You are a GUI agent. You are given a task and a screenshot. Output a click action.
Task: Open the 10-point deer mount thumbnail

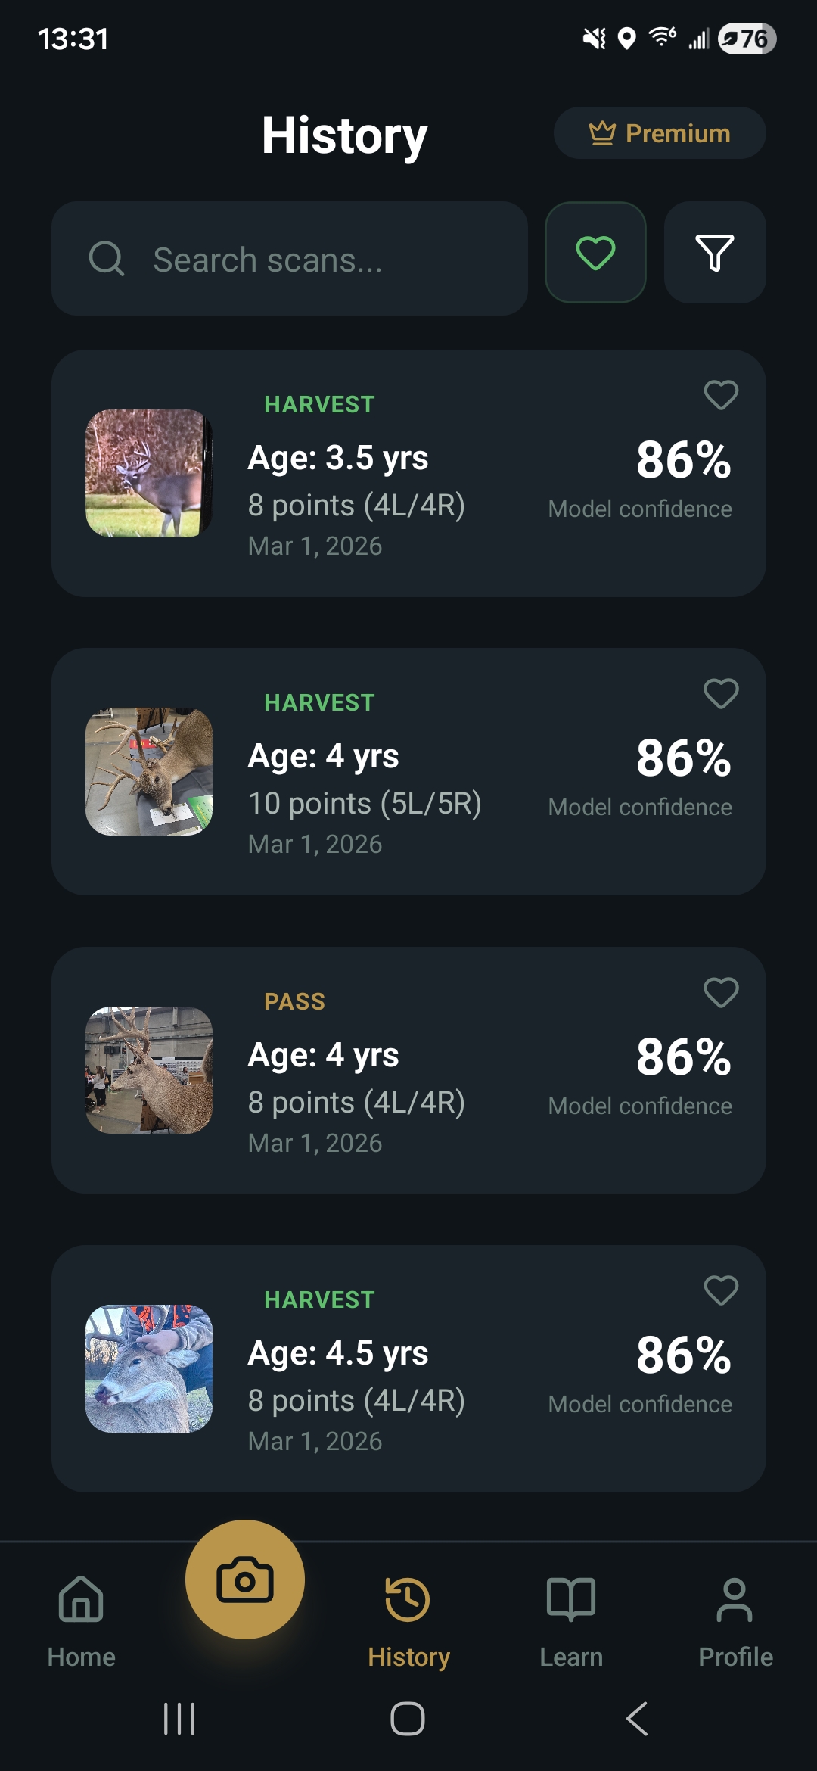coord(149,771)
